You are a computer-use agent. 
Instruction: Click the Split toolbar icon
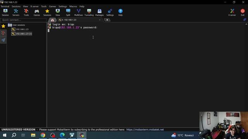coord(68,12)
